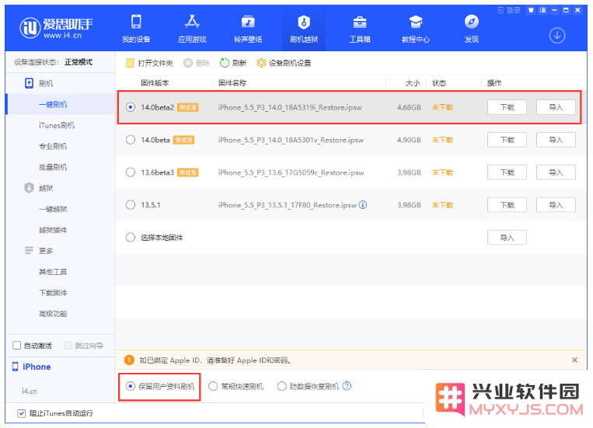Select the 13.5.1 firmware radio button

tap(131, 205)
